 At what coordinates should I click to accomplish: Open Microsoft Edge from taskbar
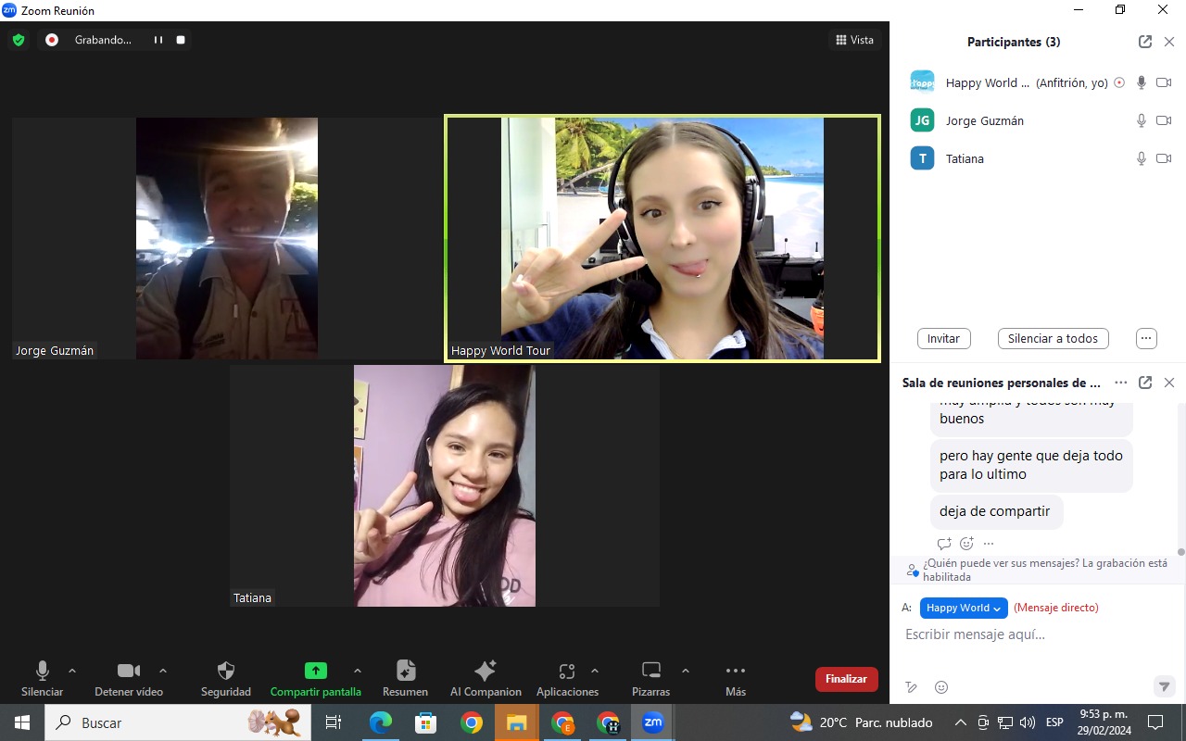[x=380, y=722]
